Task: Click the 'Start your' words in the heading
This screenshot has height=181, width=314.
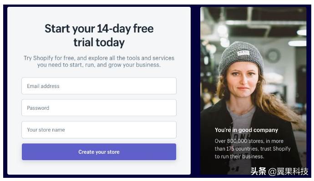Action: coord(70,29)
